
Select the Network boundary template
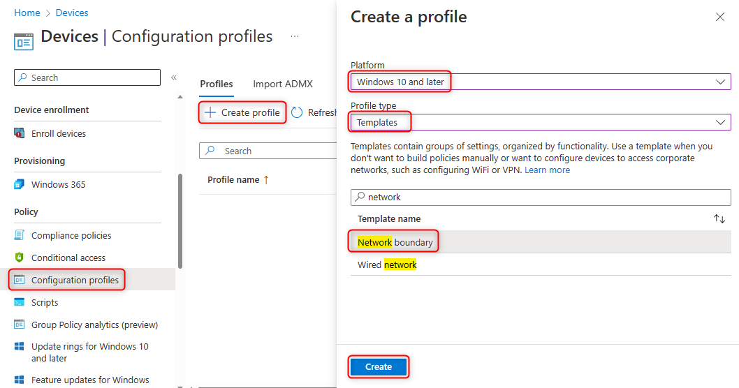541,242
